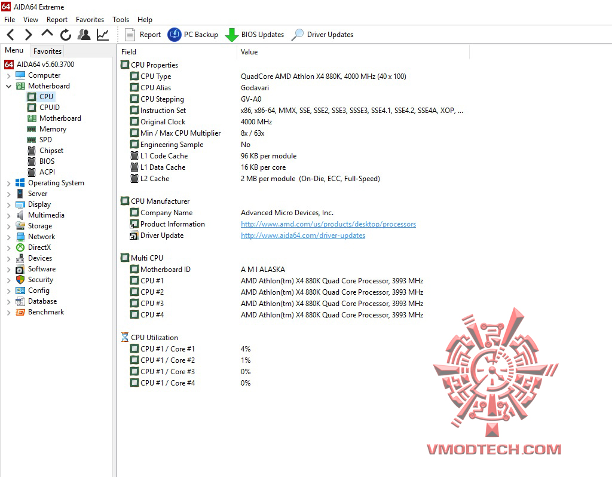Image resolution: width=612 pixels, height=477 pixels.
Task: Expand the Devices node
Action: click(8, 258)
